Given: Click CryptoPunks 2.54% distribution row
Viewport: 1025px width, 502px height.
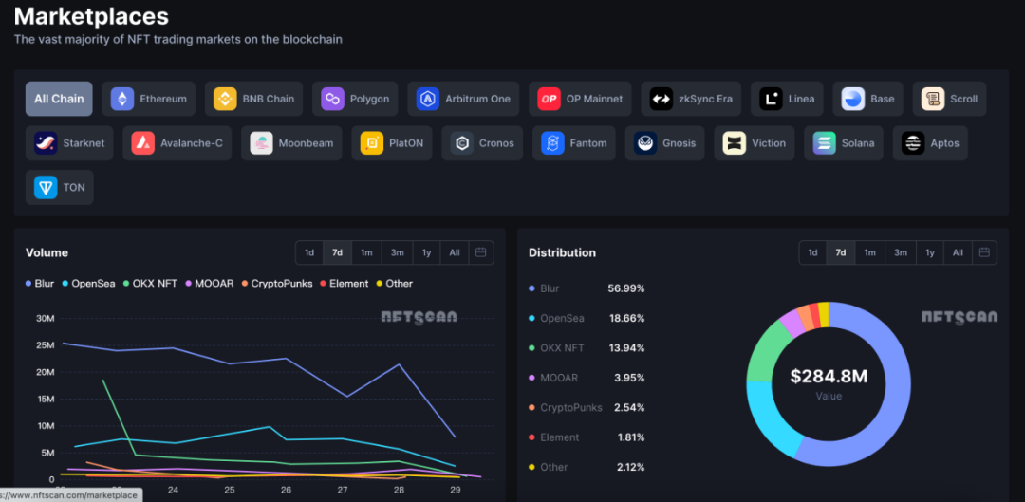Looking at the screenshot, I should click(587, 407).
